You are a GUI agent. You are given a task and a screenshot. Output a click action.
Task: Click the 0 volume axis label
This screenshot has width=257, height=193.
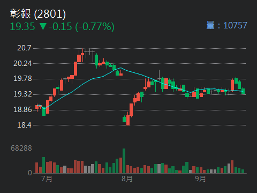click(x=30, y=173)
